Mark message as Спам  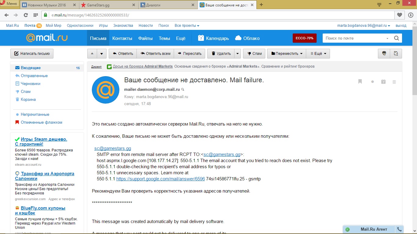point(254,53)
